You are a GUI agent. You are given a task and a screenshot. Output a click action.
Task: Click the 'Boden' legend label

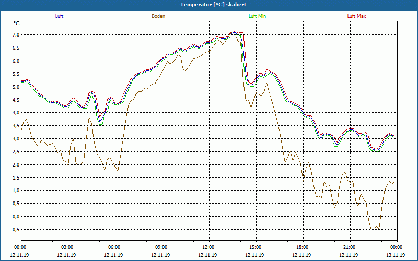pyautogui.click(x=158, y=16)
